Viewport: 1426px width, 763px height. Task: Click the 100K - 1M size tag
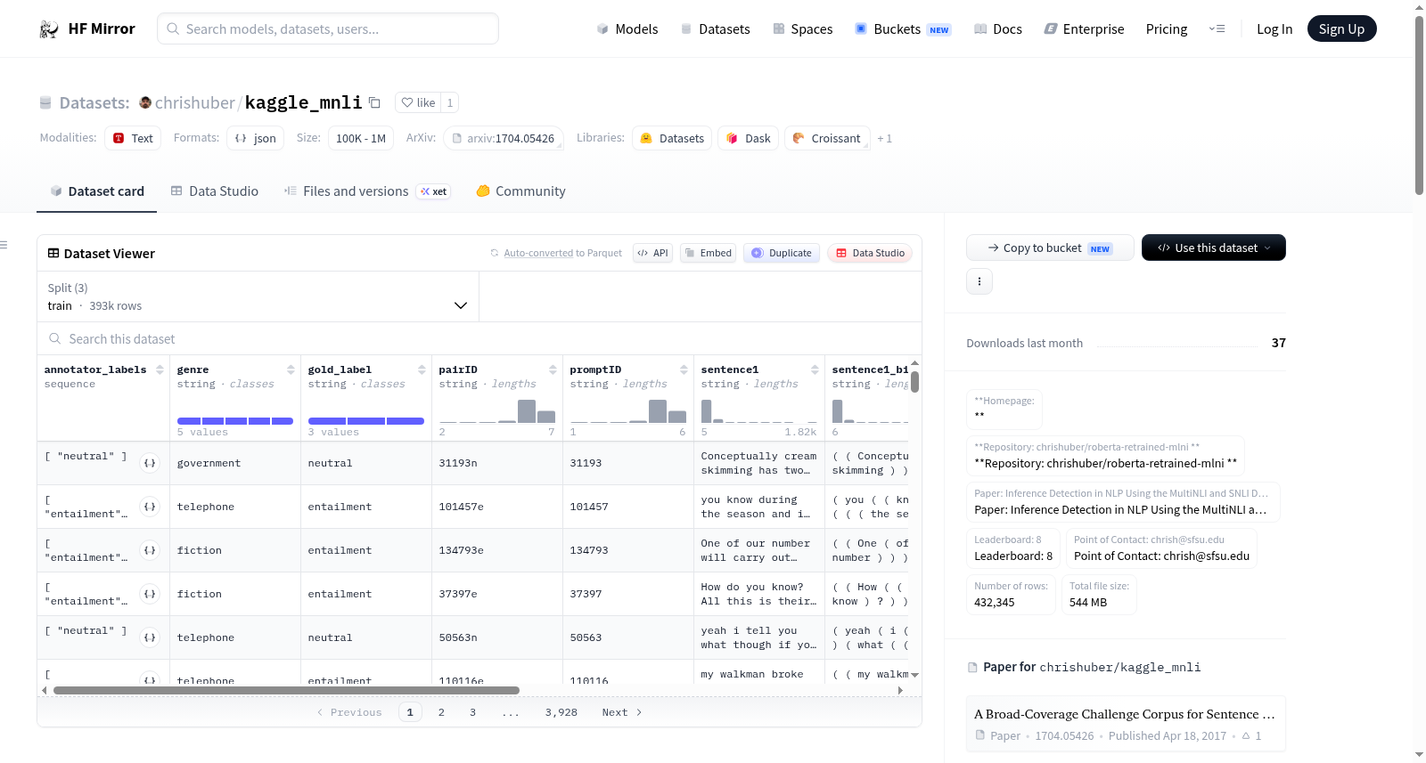click(360, 138)
